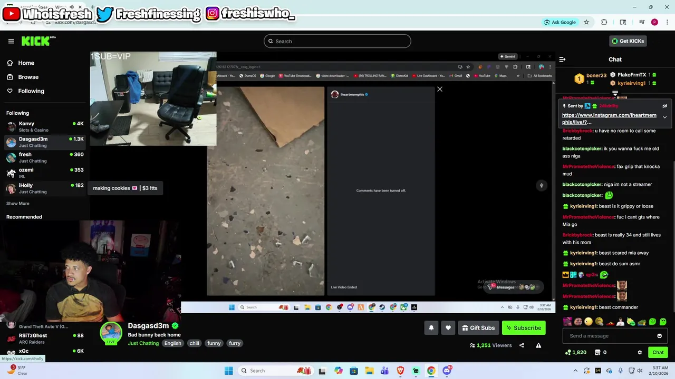675x379 pixels.
Task: Select the furry tag
Action: click(235, 343)
